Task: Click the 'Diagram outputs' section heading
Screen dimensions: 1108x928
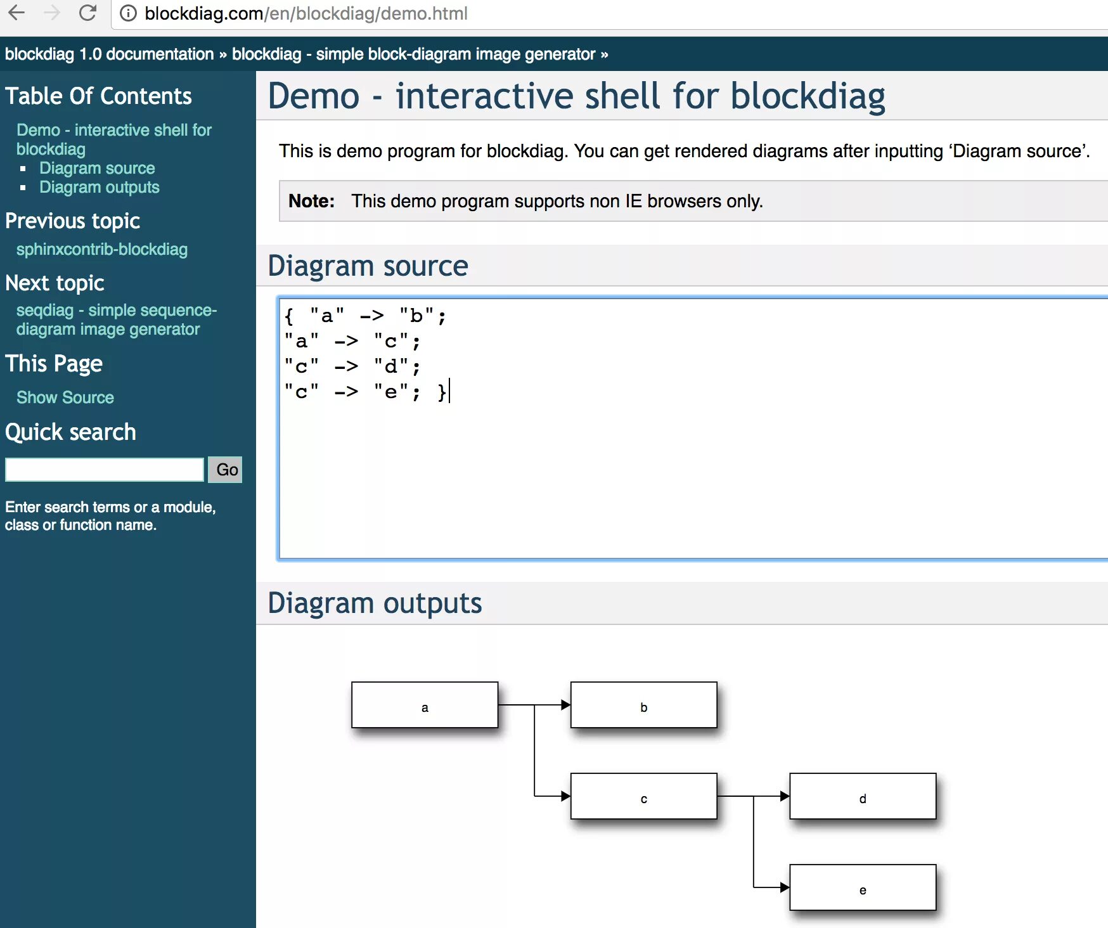Action: [375, 603]
